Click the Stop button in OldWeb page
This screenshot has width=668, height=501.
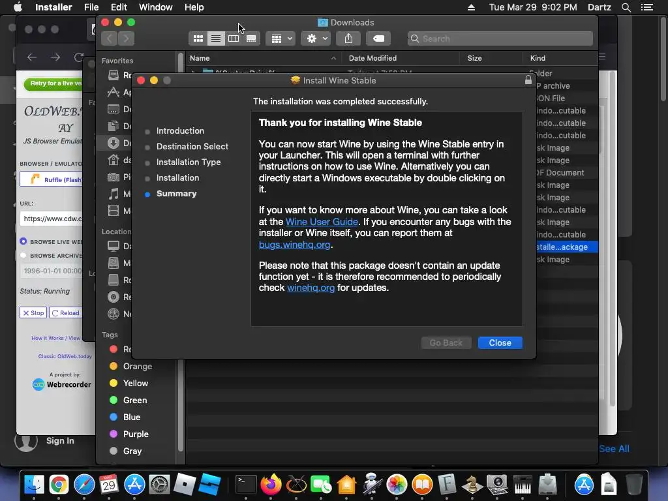pyautogui.click(x=33, y=312)
